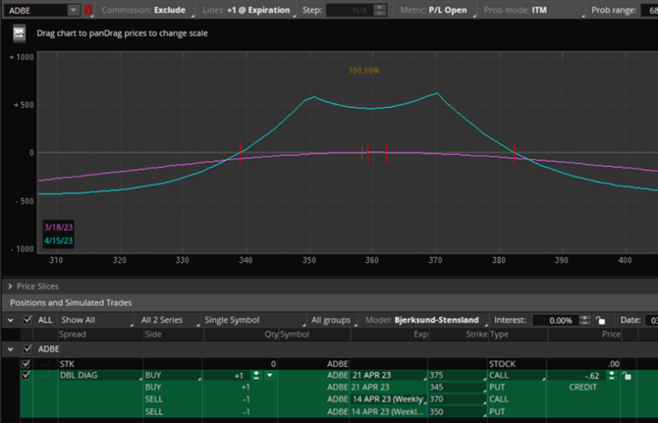The height and width of the screenshot is (423, 658).
Task: Collapse the ALL row chevron
Action: (10, 321)
